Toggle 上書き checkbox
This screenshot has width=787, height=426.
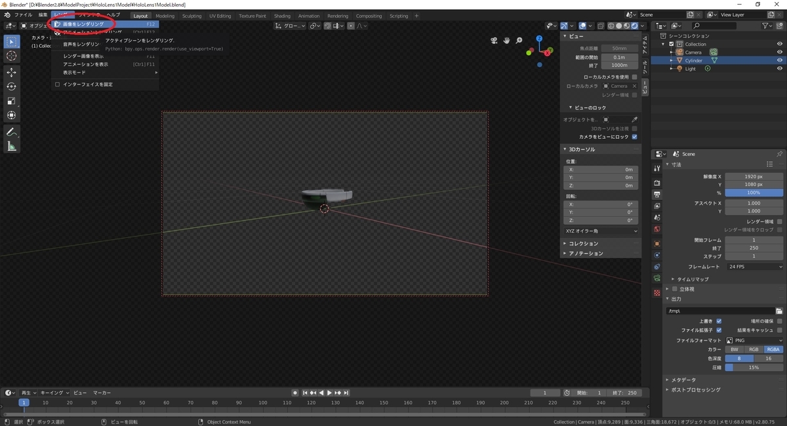(719, 321)
